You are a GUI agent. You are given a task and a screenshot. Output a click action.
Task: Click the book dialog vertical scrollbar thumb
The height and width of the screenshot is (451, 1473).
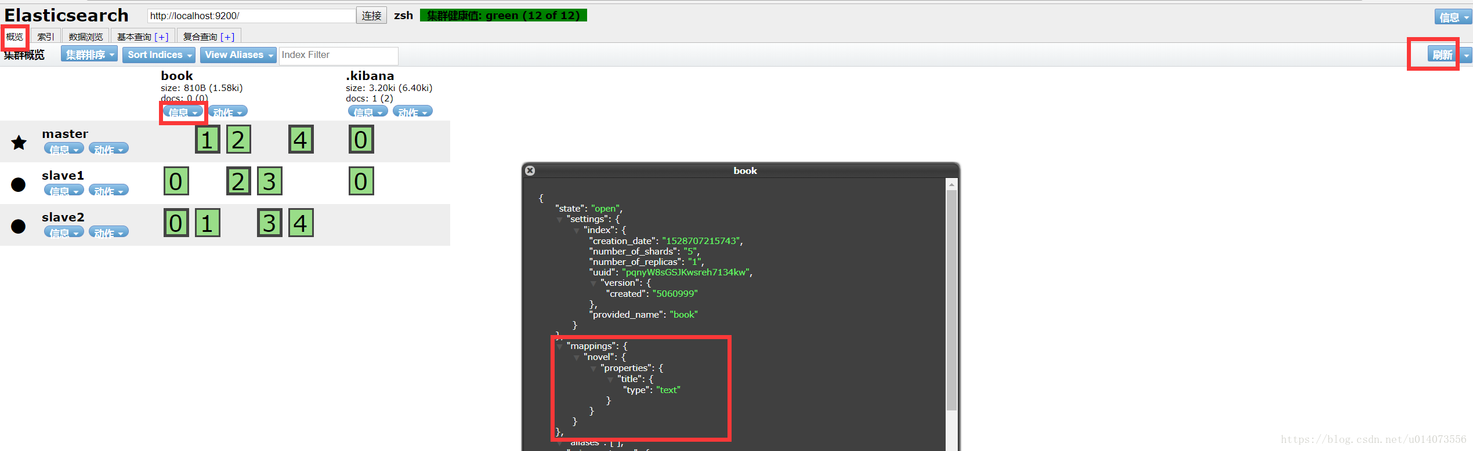[x=951, y=300]
